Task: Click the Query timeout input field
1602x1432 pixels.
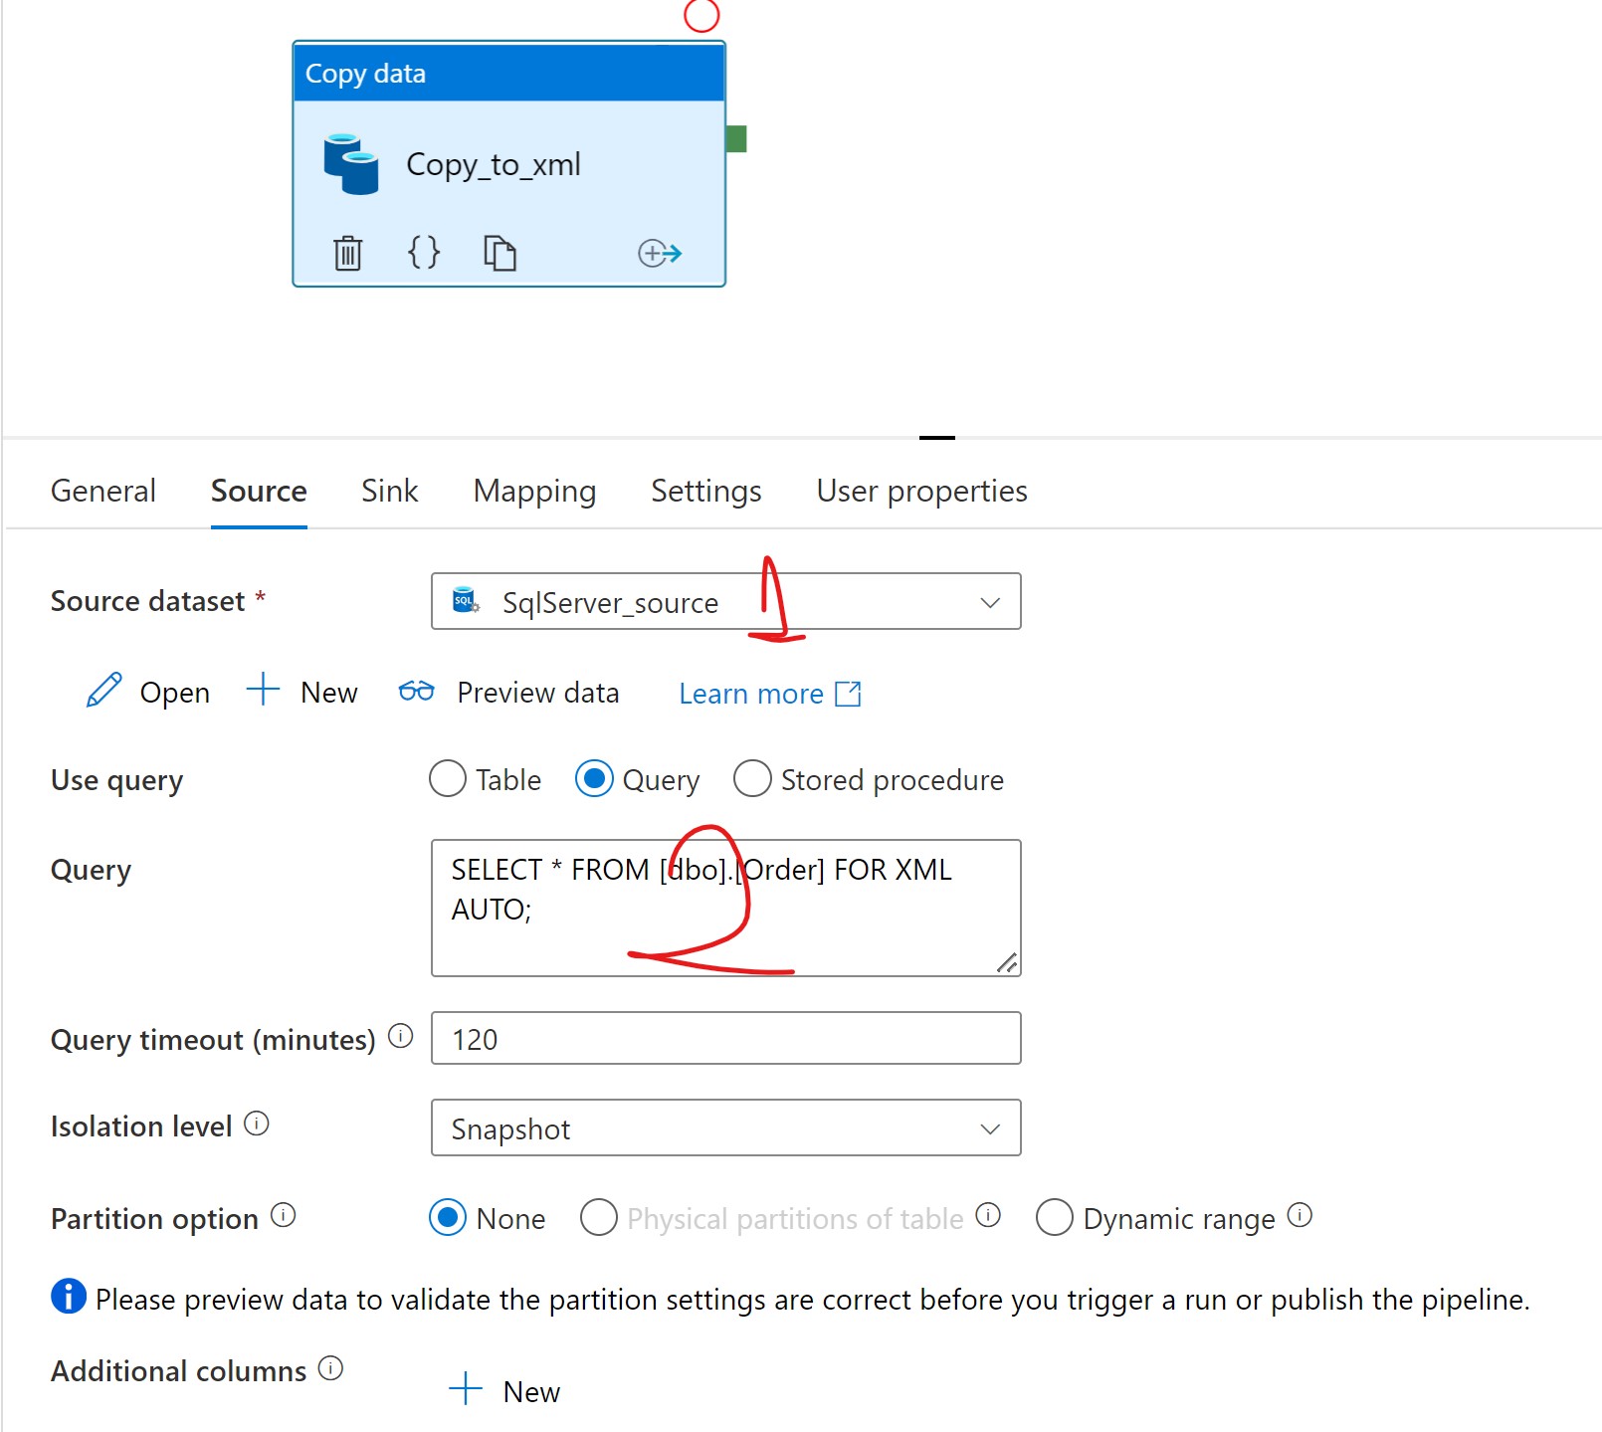Action: tap(725, 1039)
